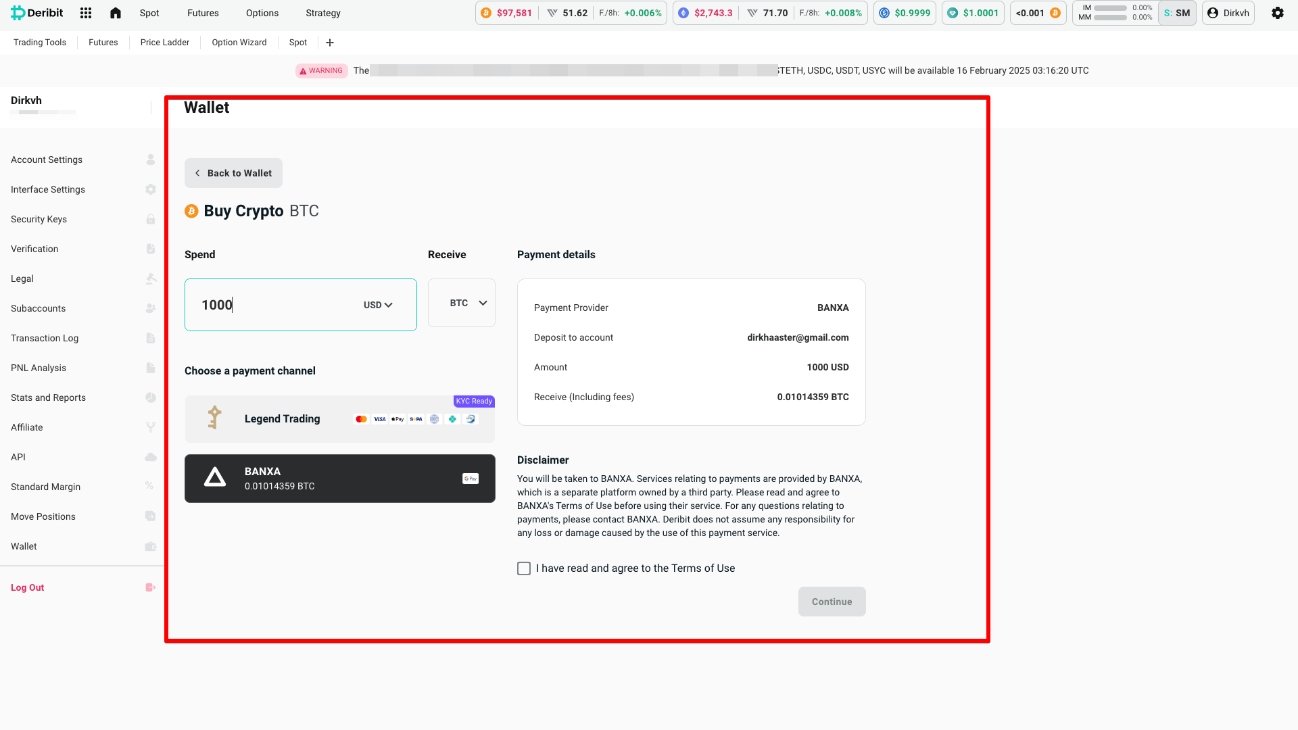Open Subaccounts in sidebar
1298x730 pixels.
pyautogui.click(x=39, y=308)
